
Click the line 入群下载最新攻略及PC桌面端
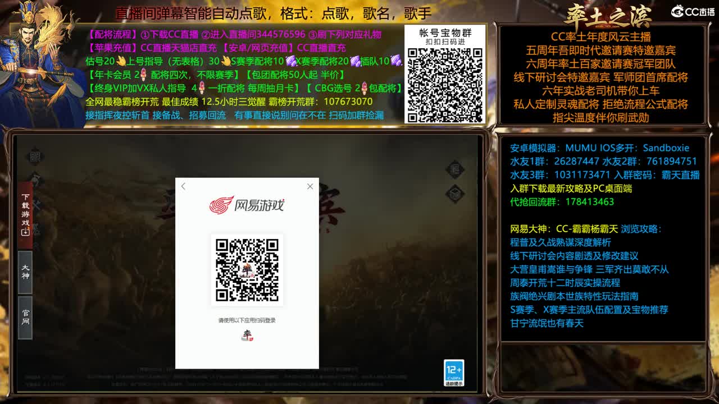click(x=571, y=189)
